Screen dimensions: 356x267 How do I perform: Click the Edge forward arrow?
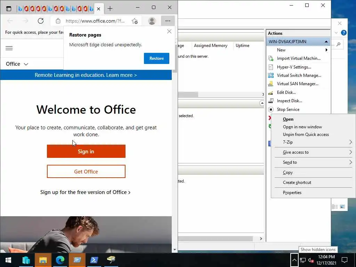point(25,21)
